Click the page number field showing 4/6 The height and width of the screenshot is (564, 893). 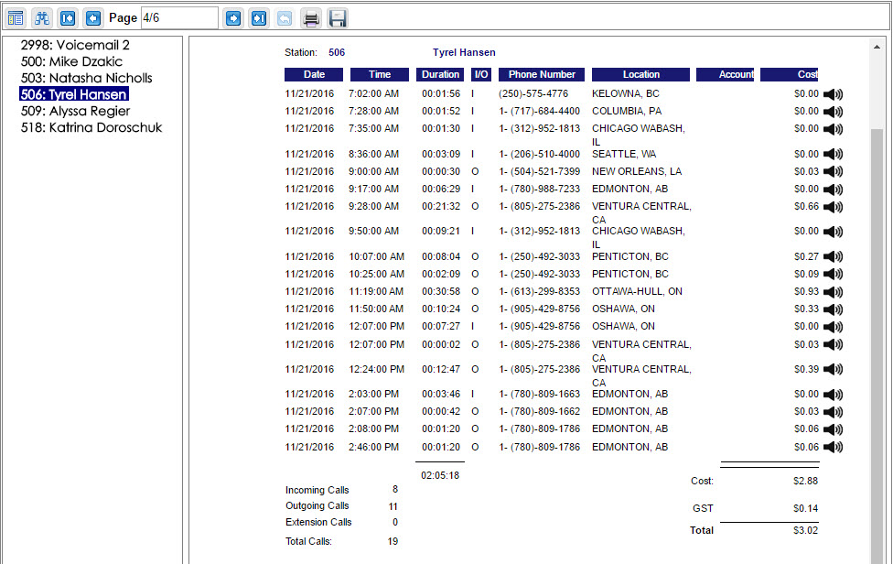179,17
